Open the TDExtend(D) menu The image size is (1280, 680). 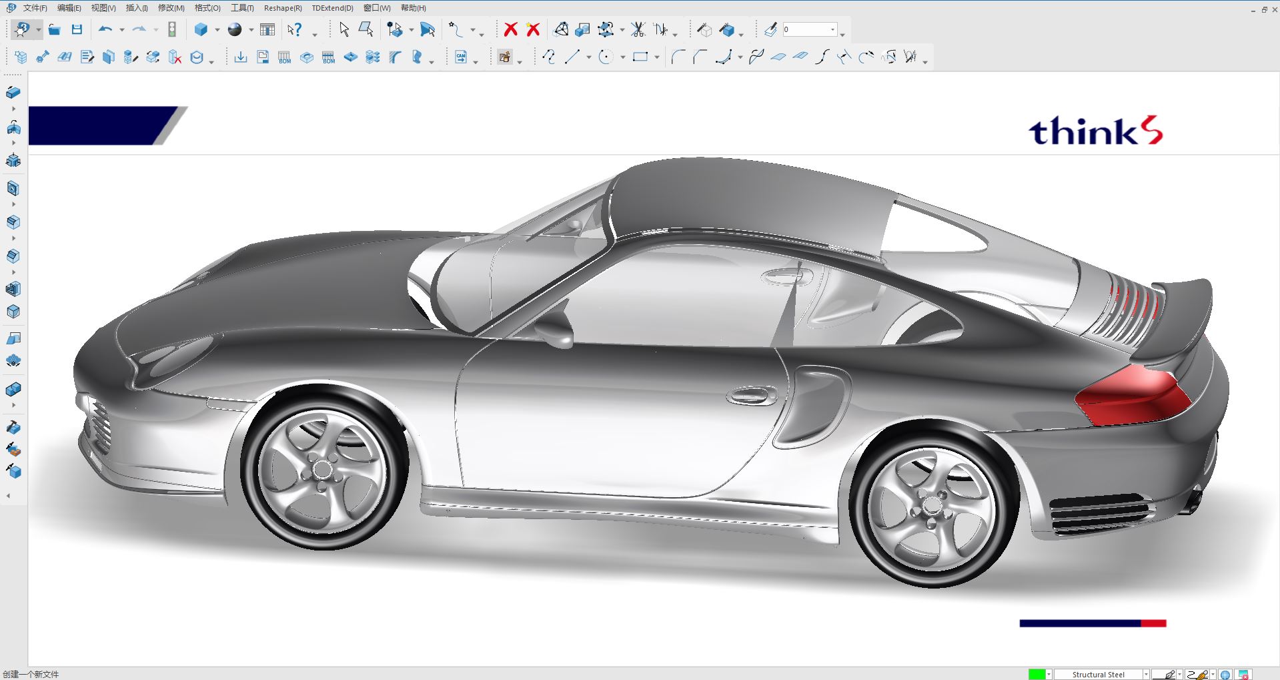point(332,8)
